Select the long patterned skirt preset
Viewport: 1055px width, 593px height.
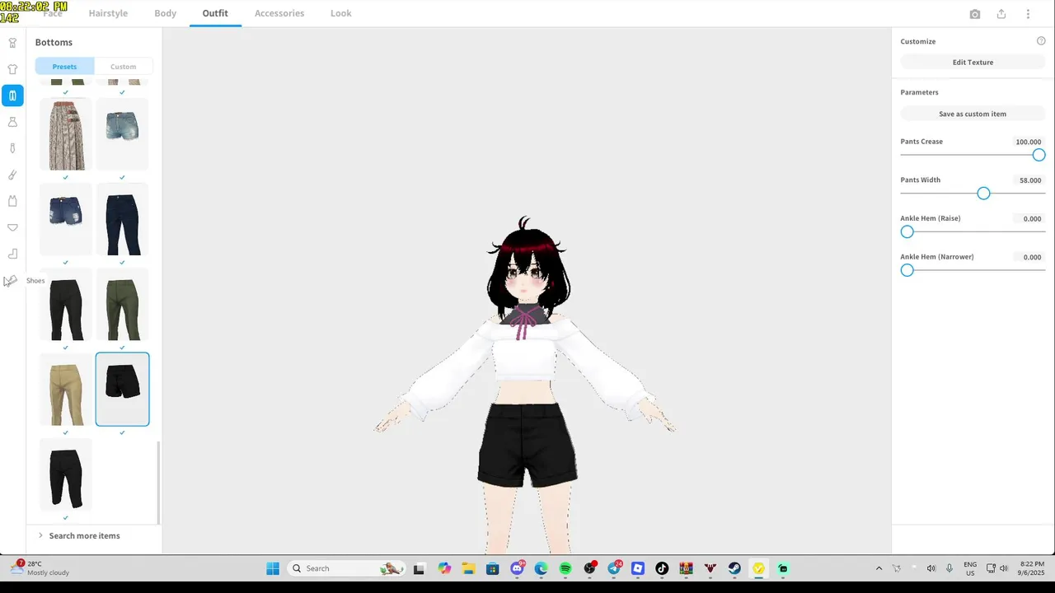[x=66, y=135]
